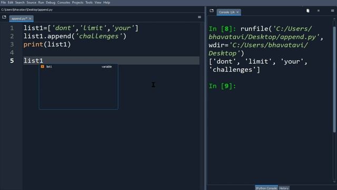337x190 pixels.
Task: Open the File menu
Action: (4, 3)
